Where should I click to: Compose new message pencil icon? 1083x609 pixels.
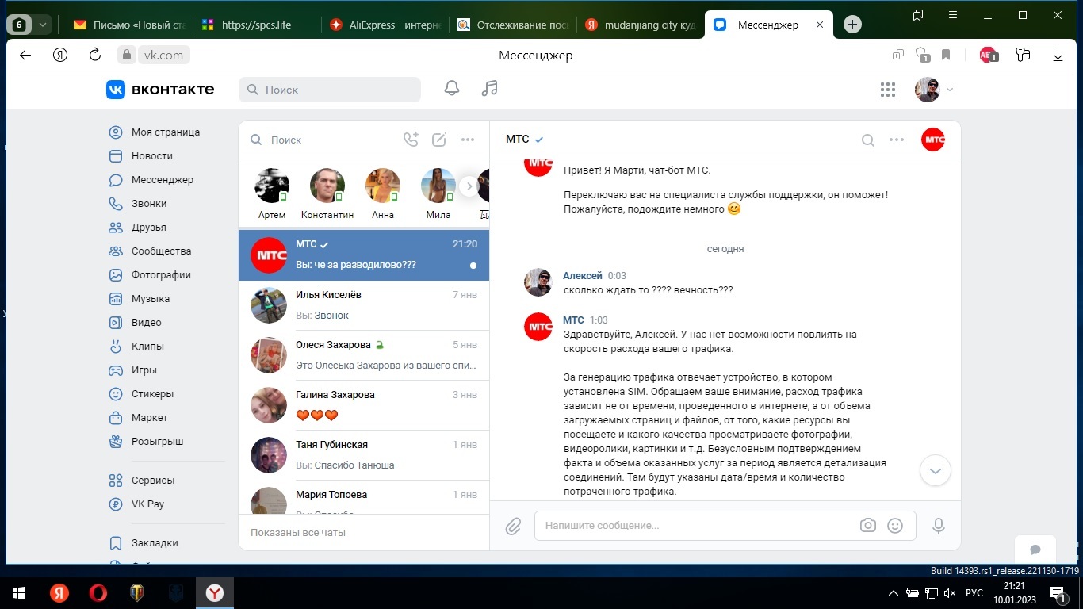(x=439, y=140)
